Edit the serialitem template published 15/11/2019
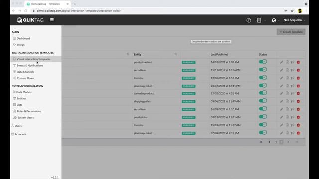319x179 pixels. tap(281, 70)
